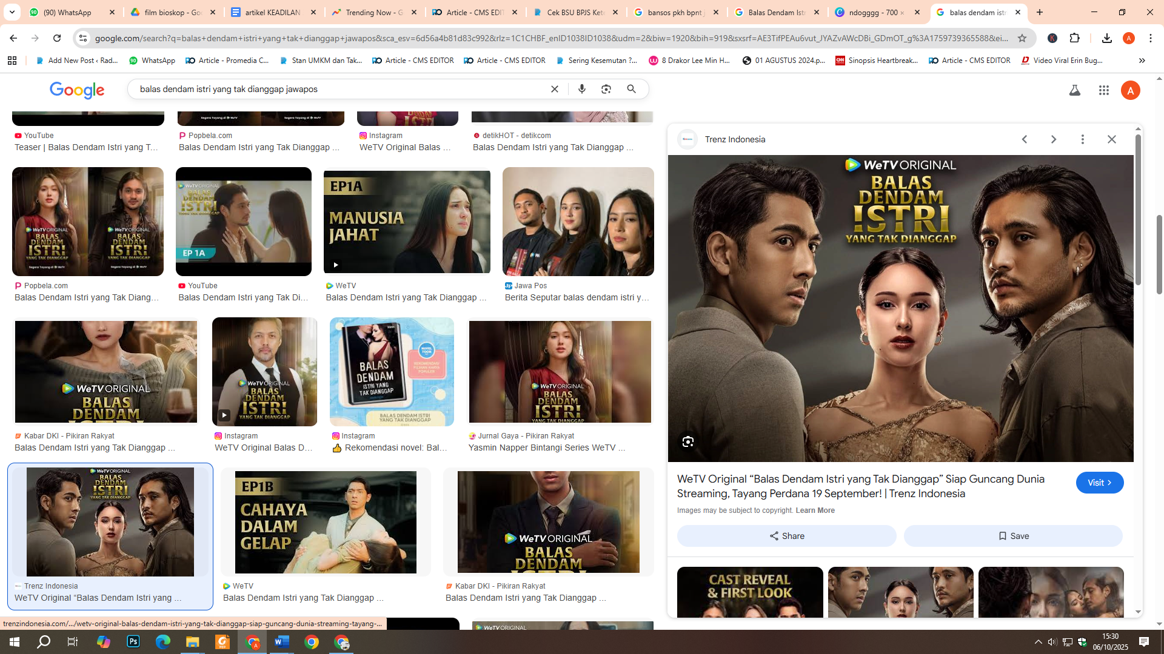
Task: Switch to the WhatsApp tab
Action: click(73, 12)
